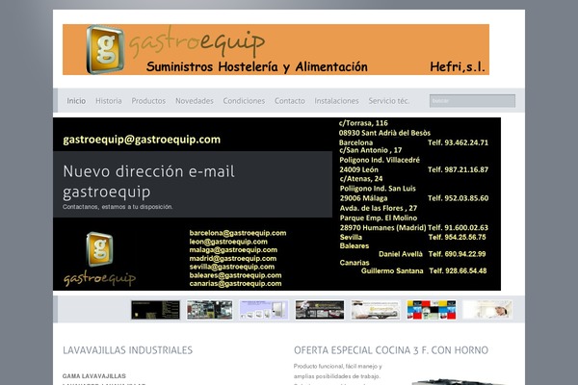Click the gastroequip 'g' logo in header banner
The image size is (578, 385).
[105, 49]
